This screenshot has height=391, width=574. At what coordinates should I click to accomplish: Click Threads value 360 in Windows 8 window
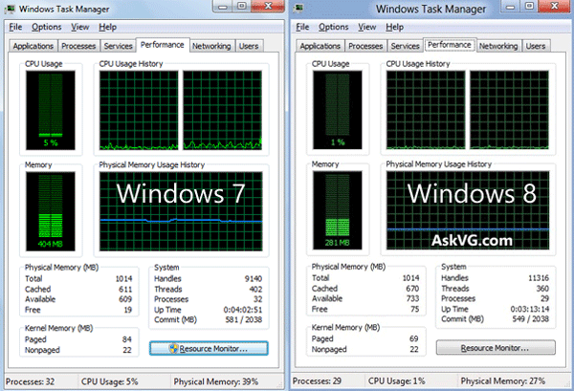pos(542,289)
